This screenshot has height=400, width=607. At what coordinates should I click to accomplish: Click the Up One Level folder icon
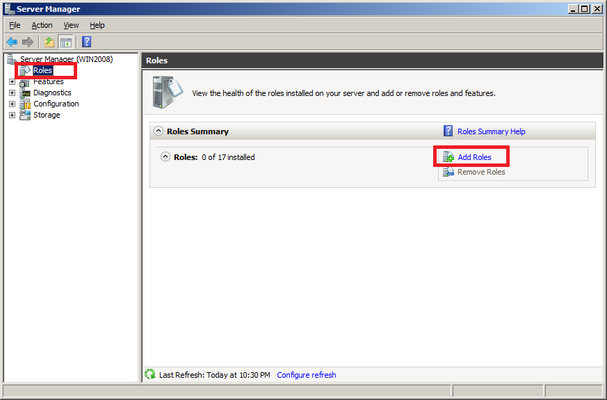coord(49,42)
